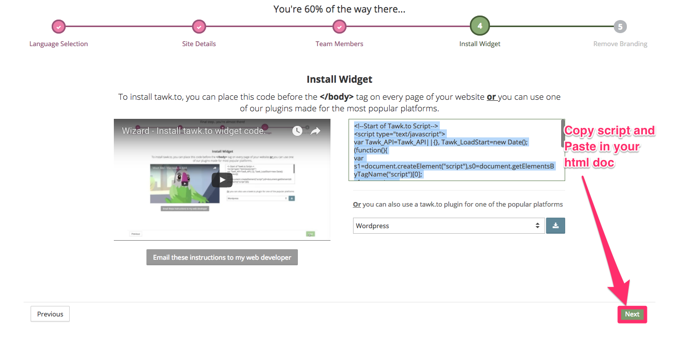This screenshot has width=679, height=337.
Task: Click the Language Selection step checkmark circle
Action: pos(59,26)
